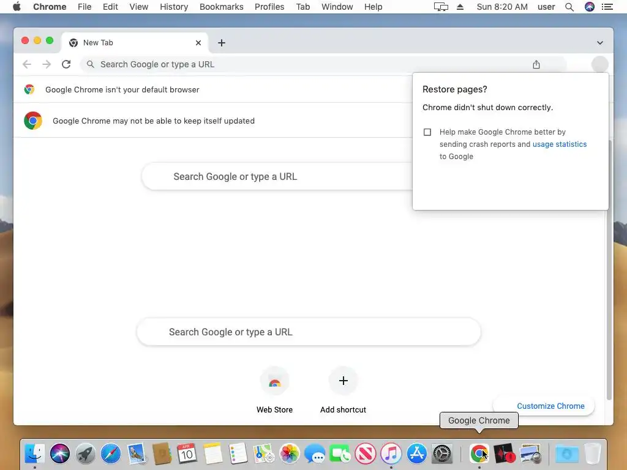Viewport: 627px width, 470px height.
Task: Open Reminders from the dock
Action: [238, 453]
